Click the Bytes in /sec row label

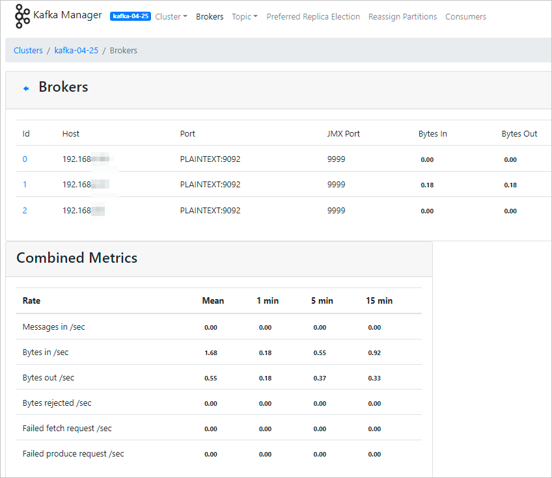(x=46, y=352)
